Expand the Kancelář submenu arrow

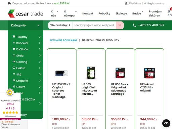coord(40,43)
